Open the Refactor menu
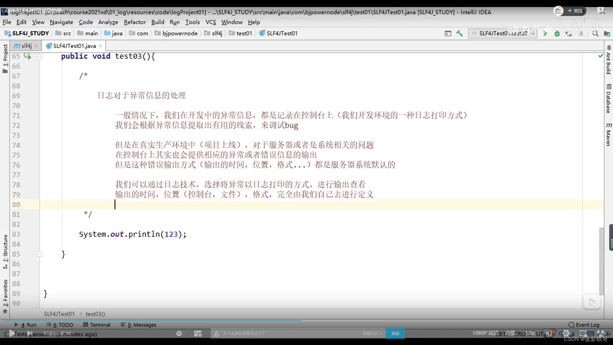 coord(135,22)
